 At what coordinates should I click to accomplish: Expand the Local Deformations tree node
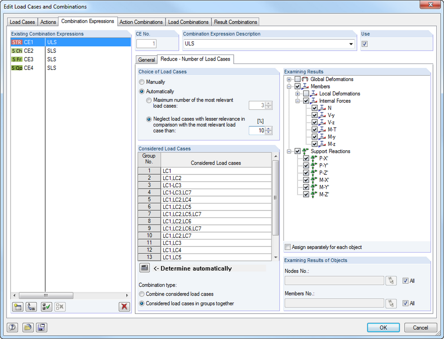coord(298,93)
